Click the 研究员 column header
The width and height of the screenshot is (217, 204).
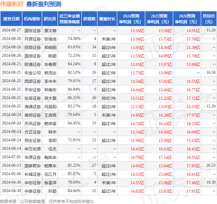50,19
